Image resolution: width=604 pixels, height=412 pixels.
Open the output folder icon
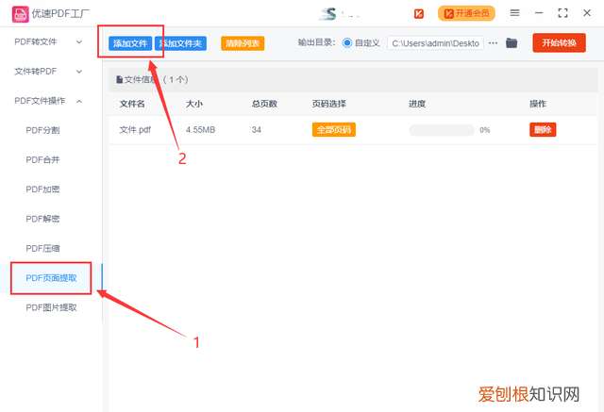512,43
